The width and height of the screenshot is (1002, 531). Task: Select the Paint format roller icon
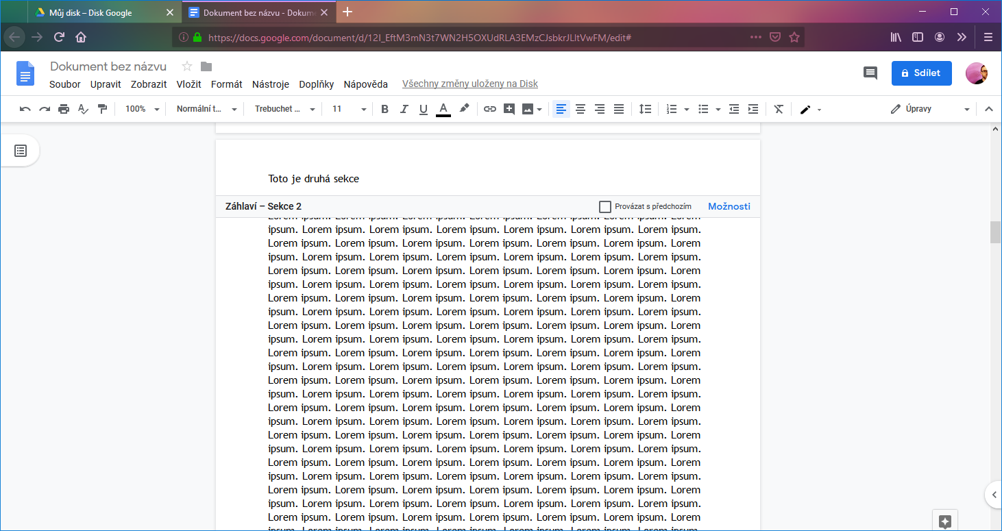(x=102, y=109)
